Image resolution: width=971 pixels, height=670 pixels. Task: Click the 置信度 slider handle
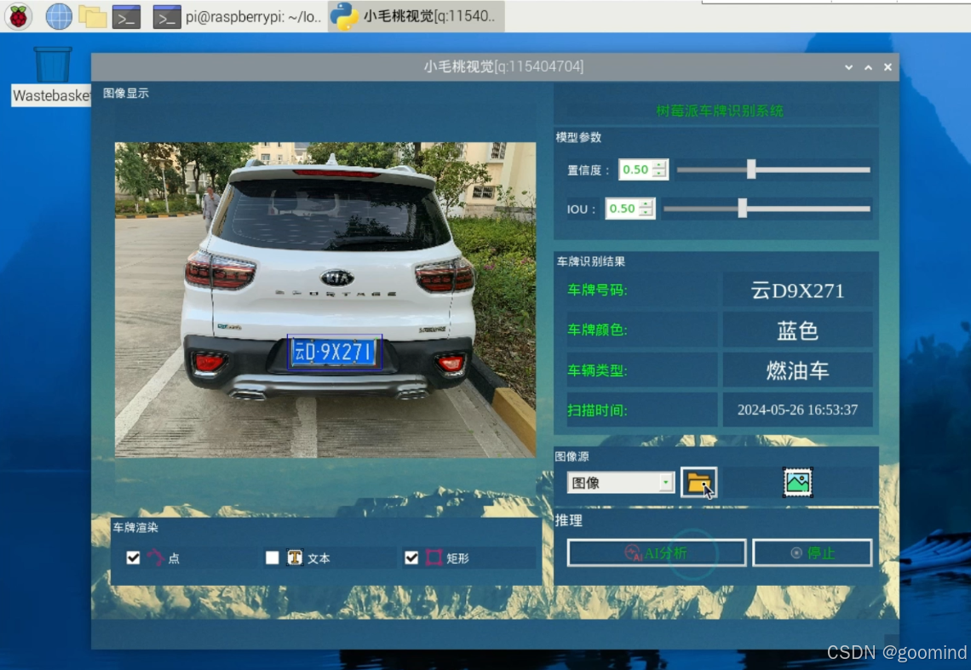click(x=751, y=169)
